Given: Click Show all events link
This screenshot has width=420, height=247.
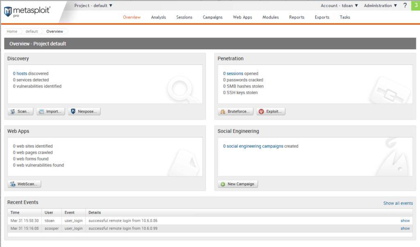Looking at the screenshot, I should (398, 203).
